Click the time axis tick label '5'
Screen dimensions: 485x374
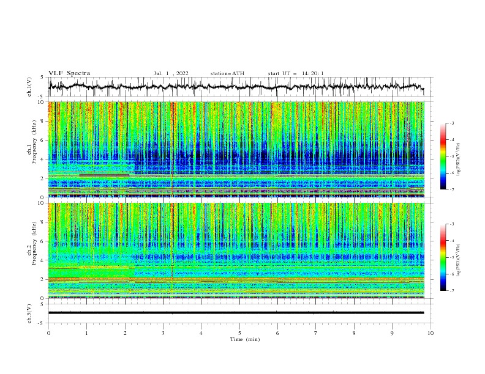[x=239, y=333]
